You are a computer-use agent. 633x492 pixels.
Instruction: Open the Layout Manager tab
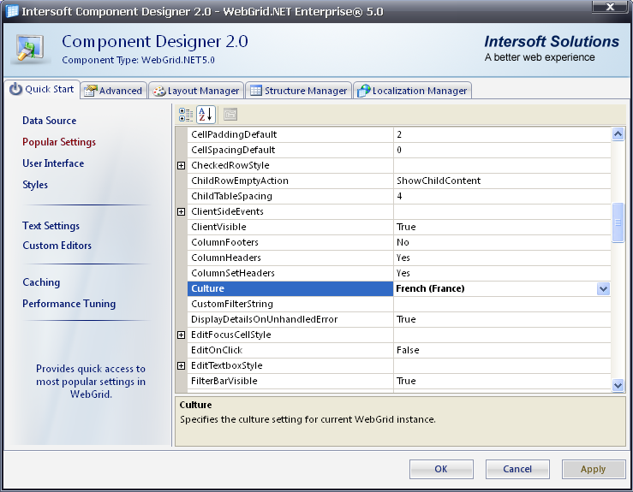197,91
